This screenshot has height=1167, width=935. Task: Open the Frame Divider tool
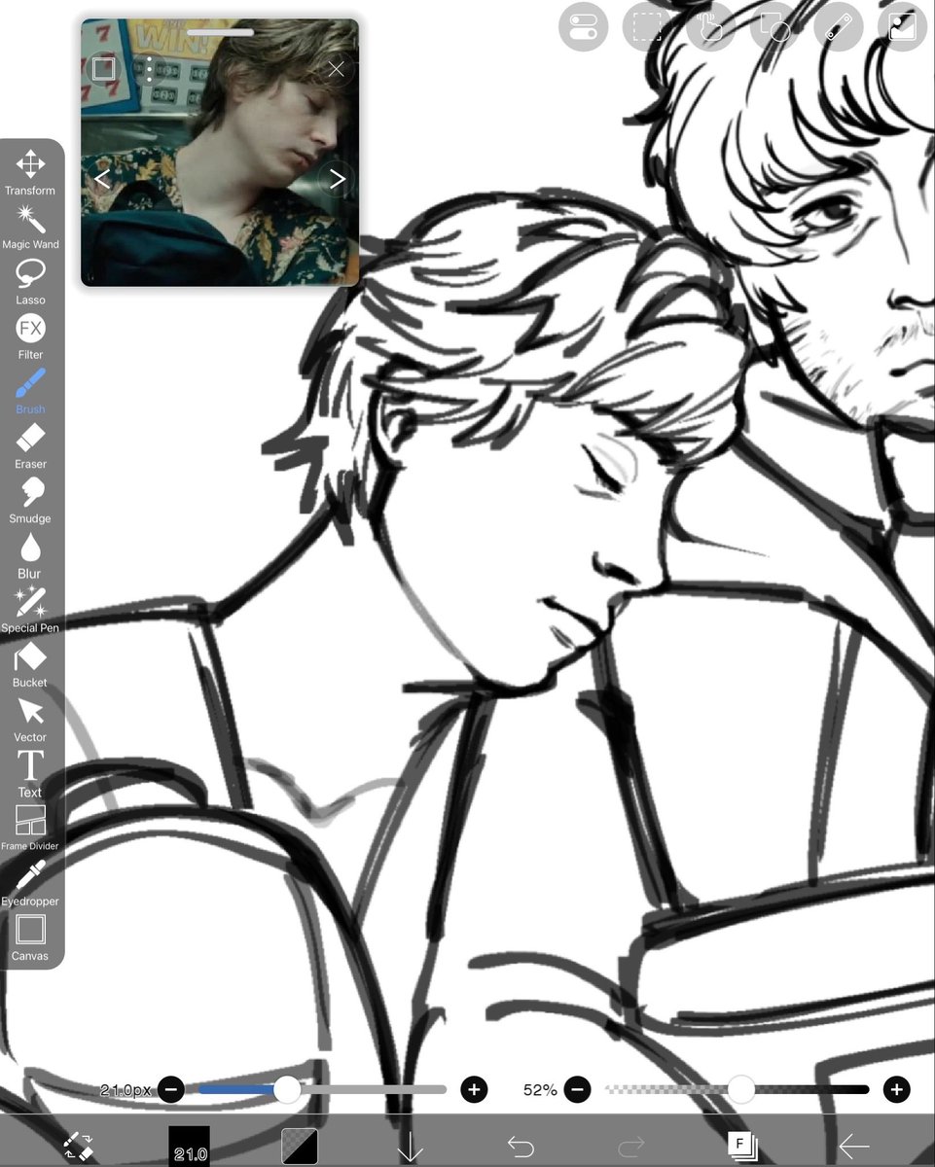30,828
